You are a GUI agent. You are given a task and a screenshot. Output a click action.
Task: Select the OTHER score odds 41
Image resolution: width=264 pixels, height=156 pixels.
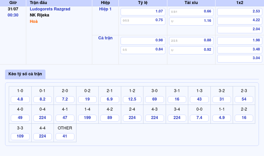click(65, 136)
